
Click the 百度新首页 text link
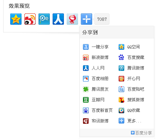click(102, 110)
